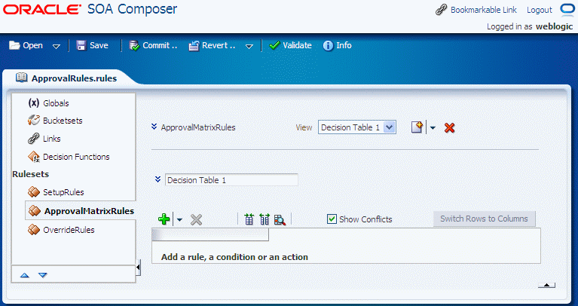The height and width of the screenshot is (306, 578).
Task: Open Decision Functions in the sidebar
Action: (76, 157)
